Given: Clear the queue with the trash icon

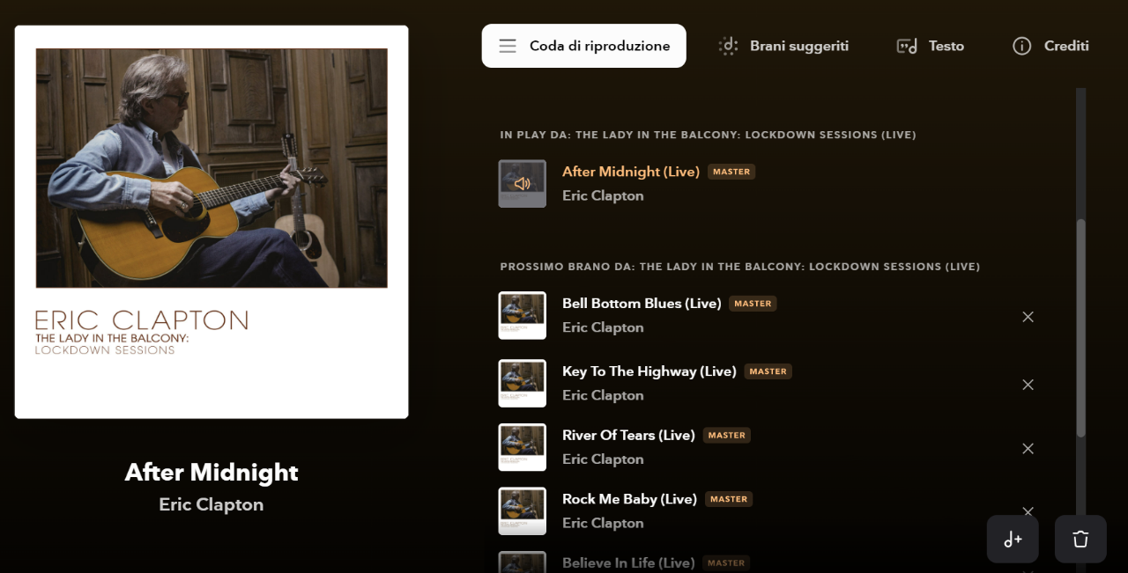Looking at the screenshot, I should pyautogui.click(x=1080, y=539).
